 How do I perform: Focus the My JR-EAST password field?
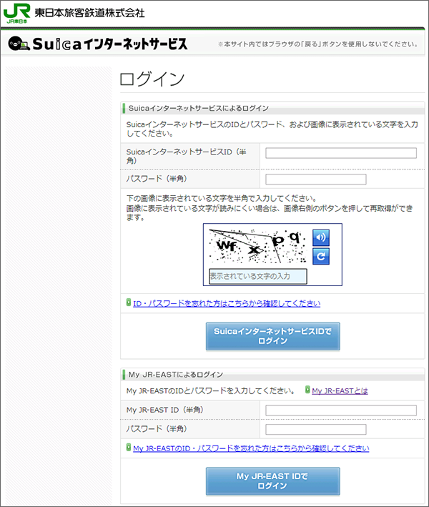pyautogui.click(x=315, y=429)
